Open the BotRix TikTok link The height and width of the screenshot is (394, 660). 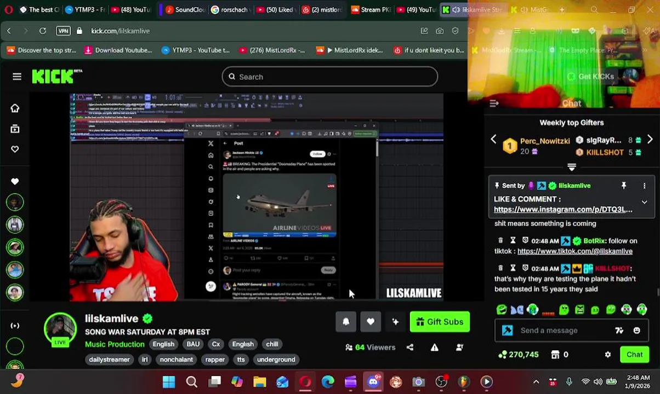575,251
